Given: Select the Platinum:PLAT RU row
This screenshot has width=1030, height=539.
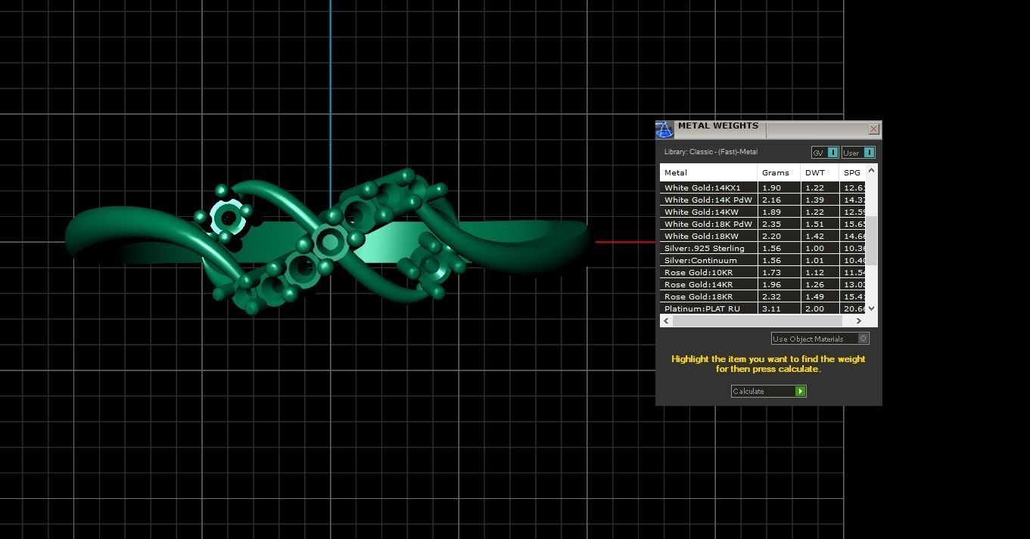Looking at the screenshot, I should coord(763,308).
